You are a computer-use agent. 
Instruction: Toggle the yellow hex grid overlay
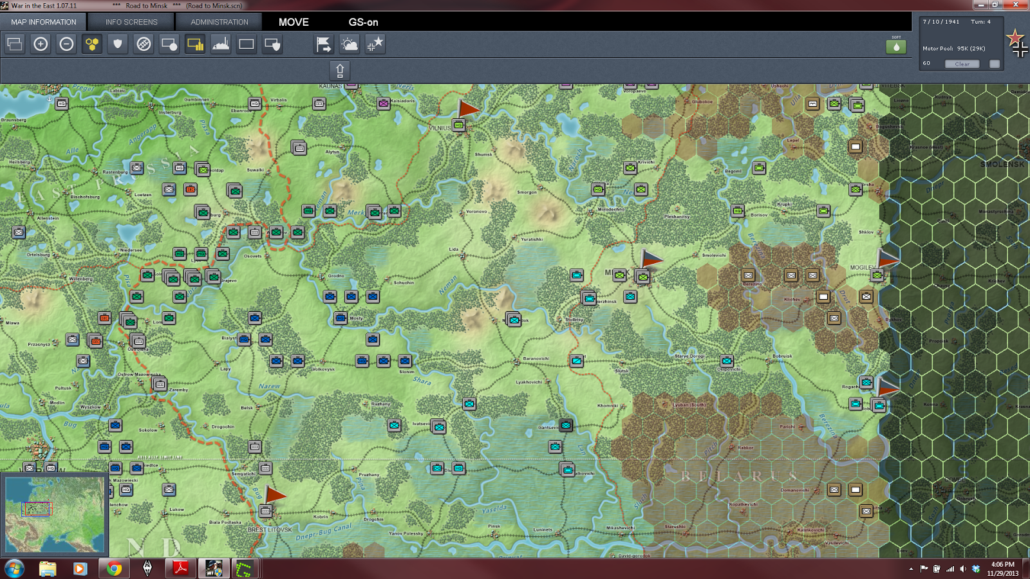click(92, 44)
